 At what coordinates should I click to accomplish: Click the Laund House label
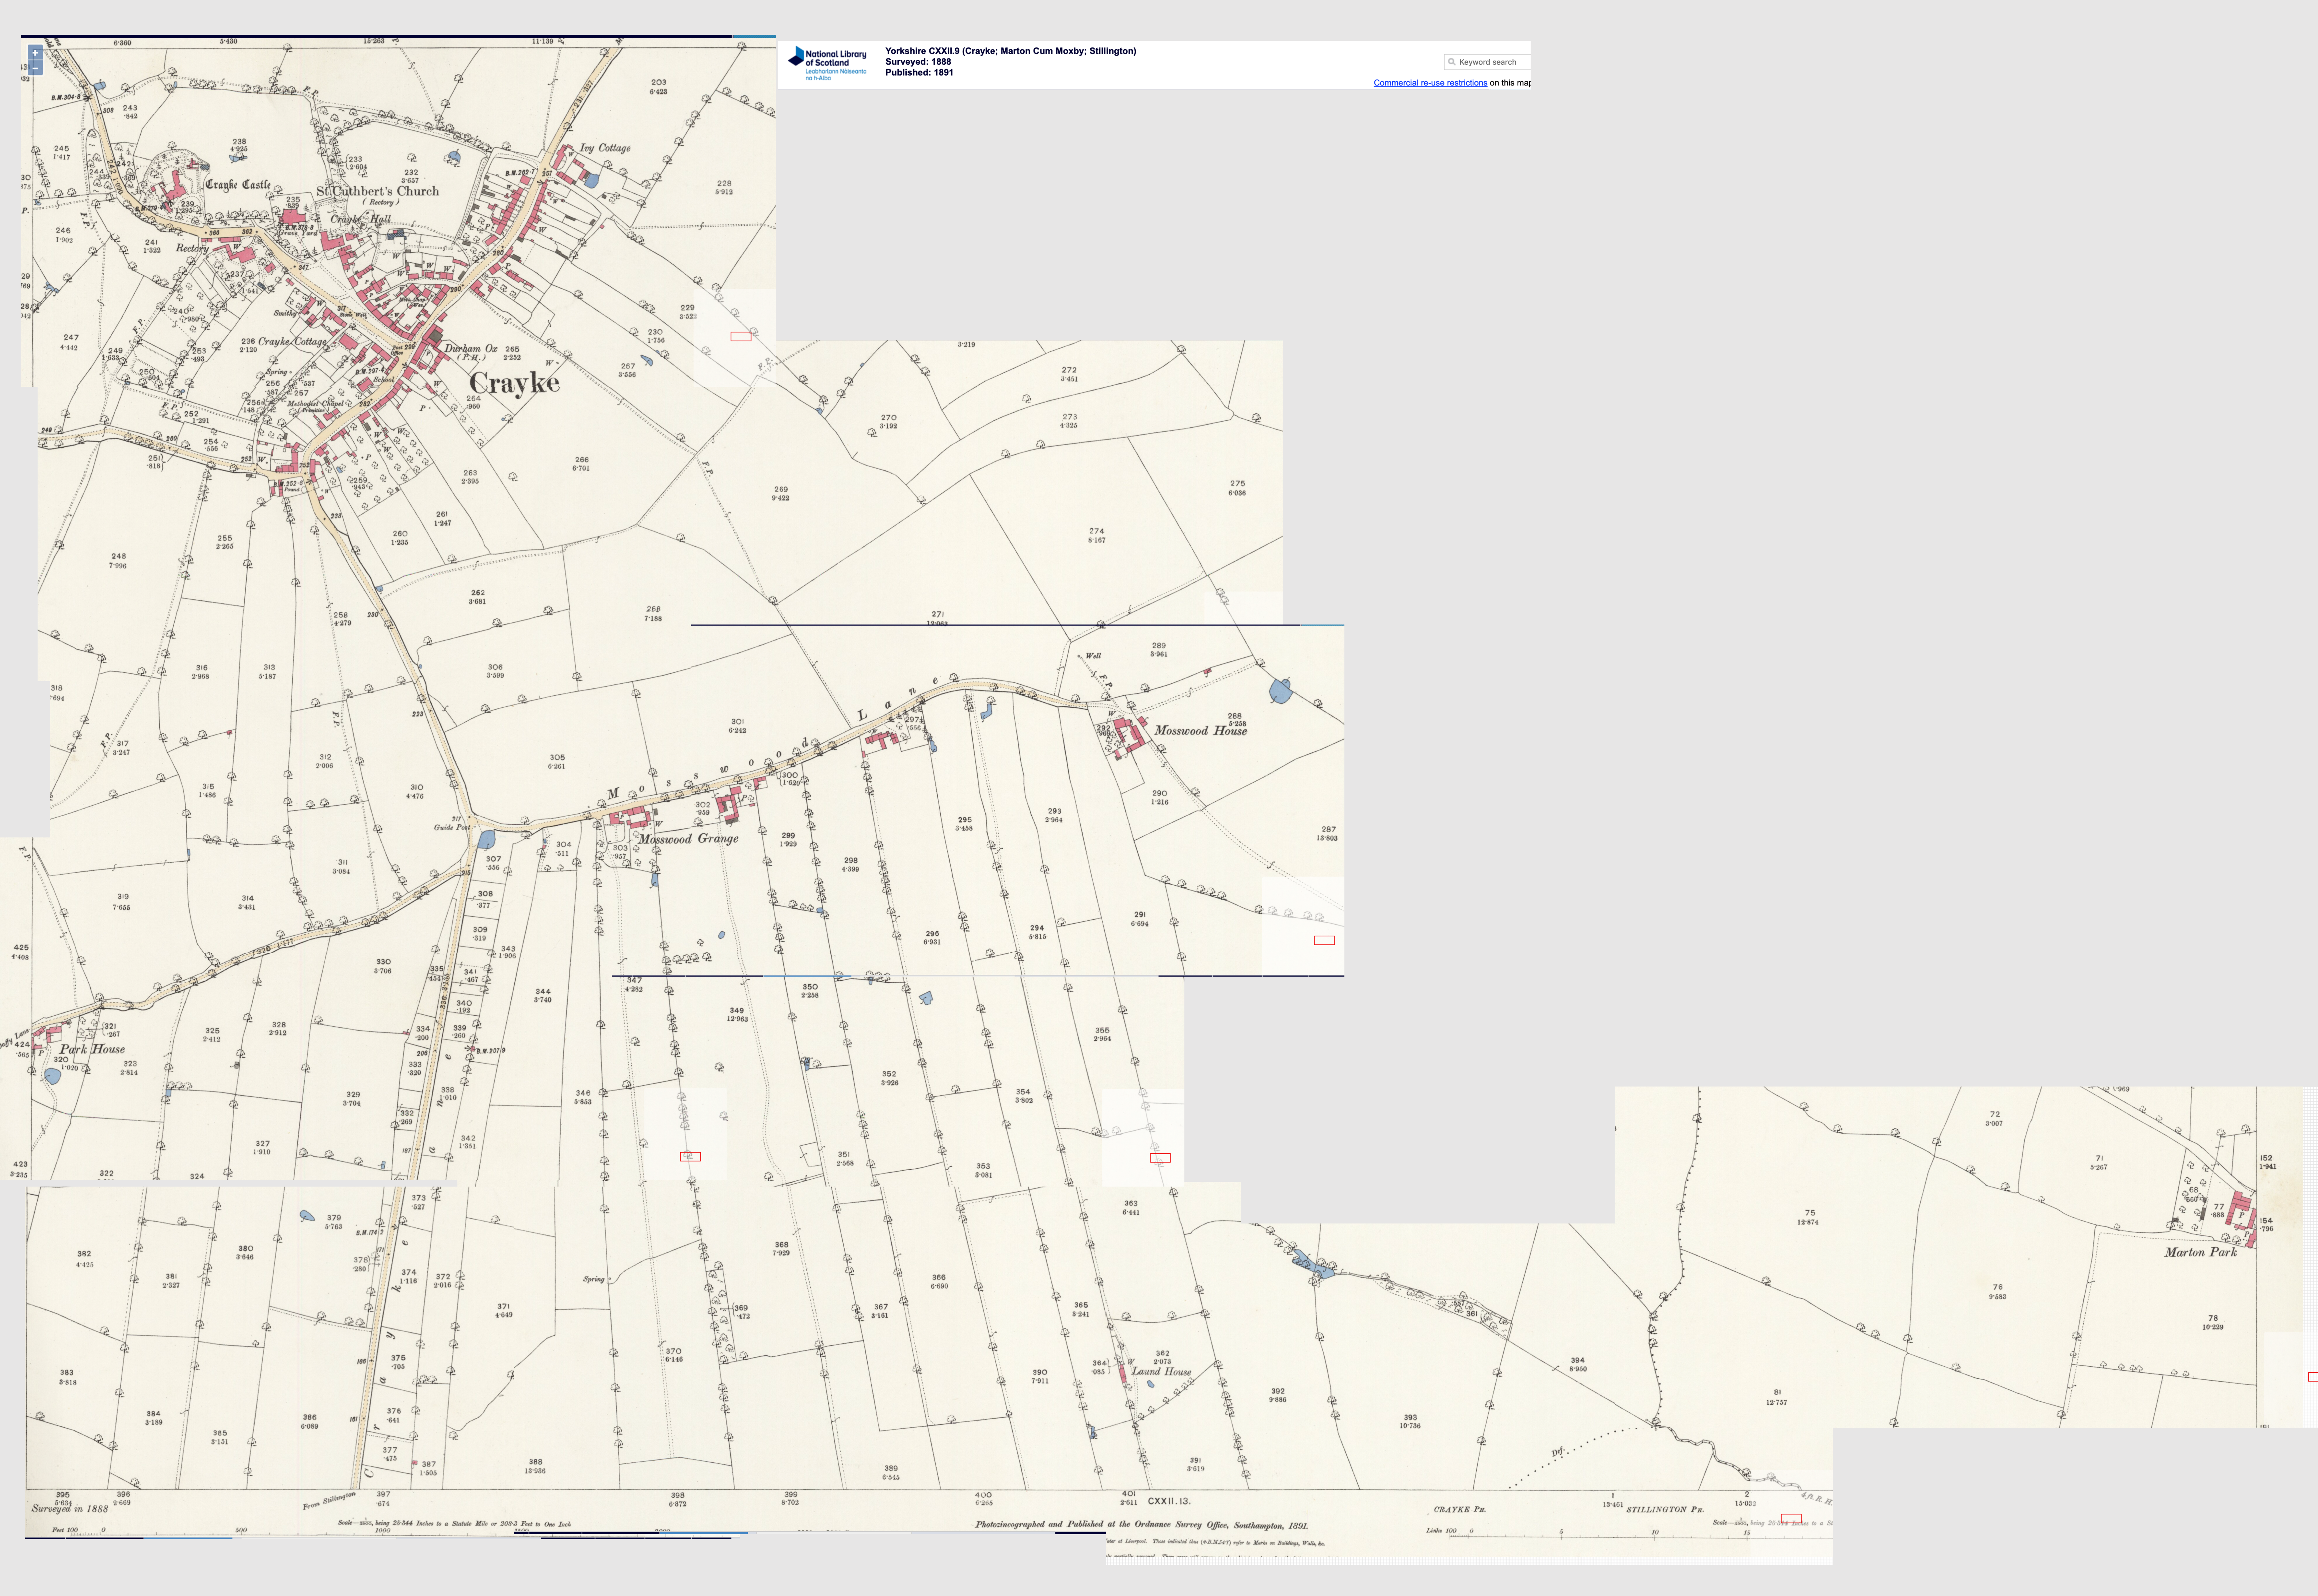1161,1372
